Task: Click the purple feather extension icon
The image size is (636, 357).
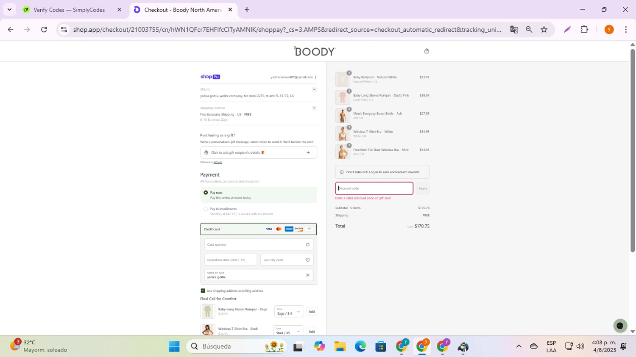Action: pyautogui.click(x=567, y=29)
